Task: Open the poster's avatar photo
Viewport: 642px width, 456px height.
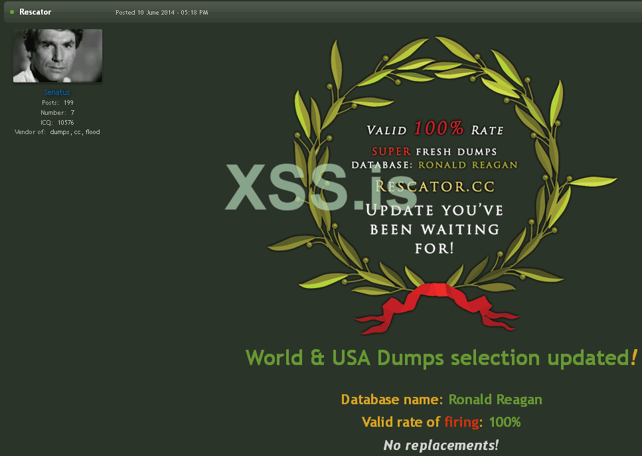Action: pyautogui.click(x=58, y=56)
